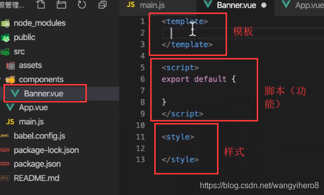Click the Vue icon beside App.vue in tree

[x=10, y=107]
